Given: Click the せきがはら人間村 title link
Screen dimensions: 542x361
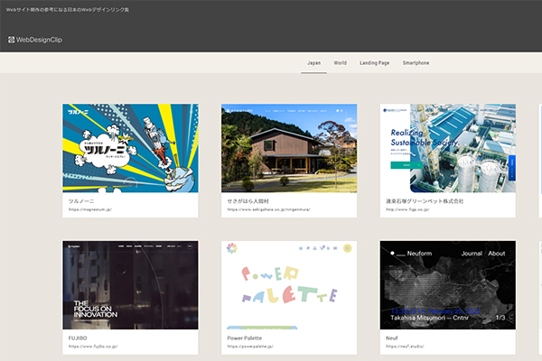Looking at the screenshot, I should (x=249, y=200).
